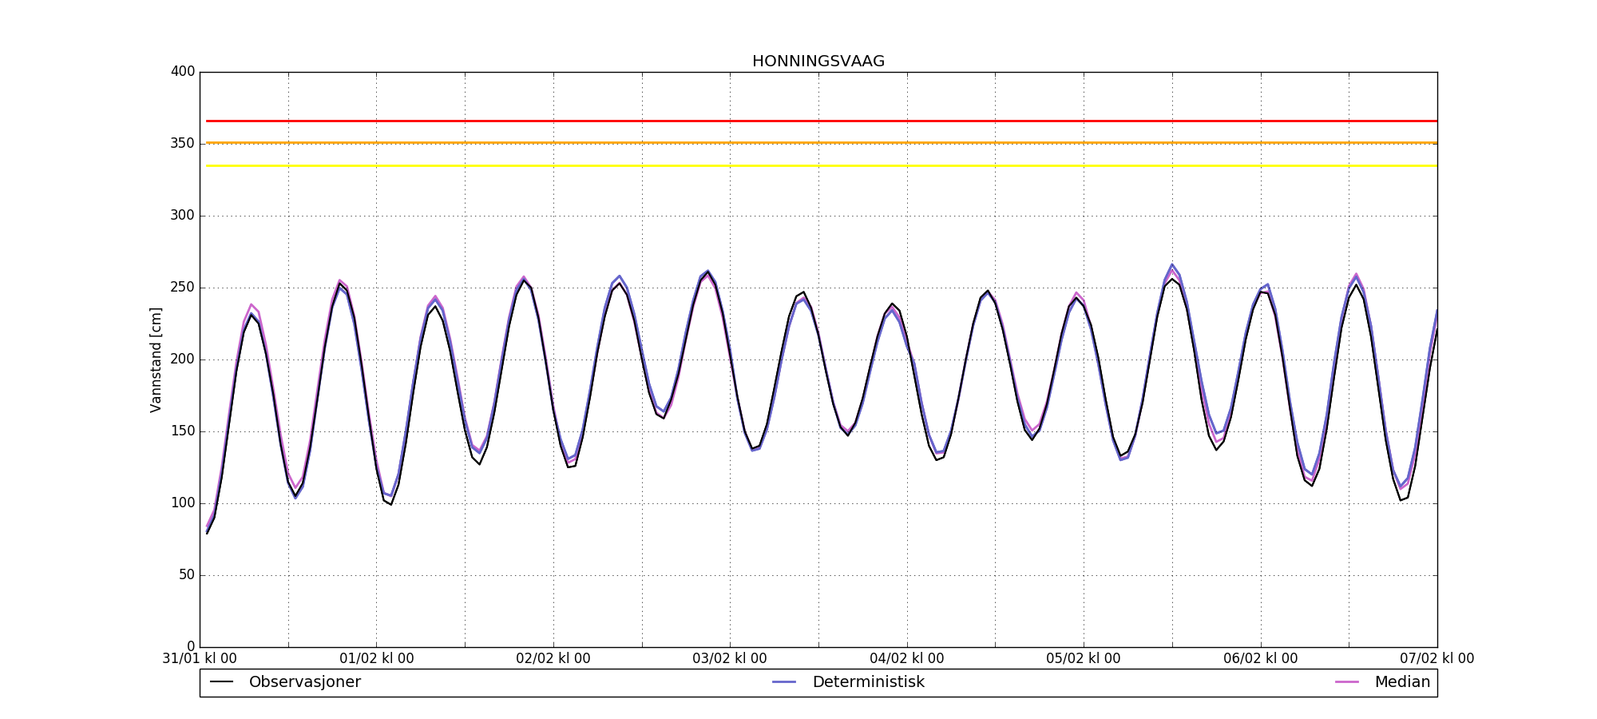This screenshot has height=719, width=1597.
Task: Click the 400 y-axis tick label
Action: (x=183, y=72)
